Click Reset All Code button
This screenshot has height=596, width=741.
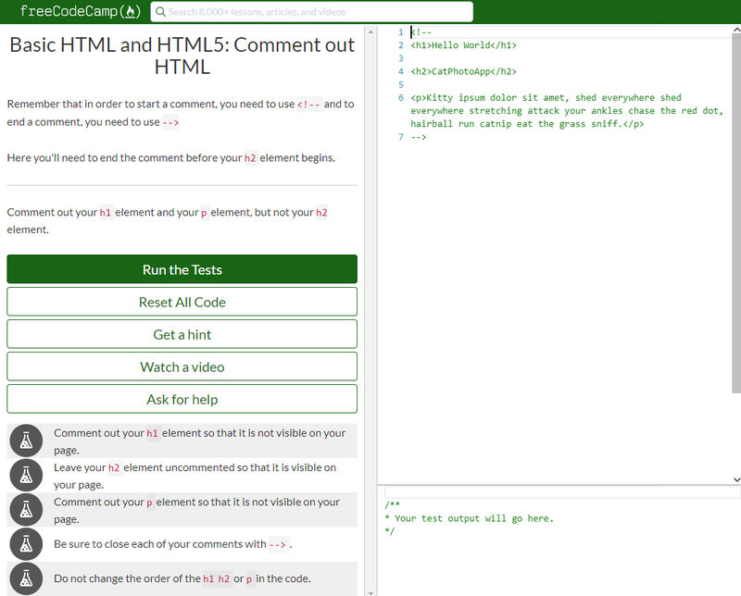coord(182,302)
